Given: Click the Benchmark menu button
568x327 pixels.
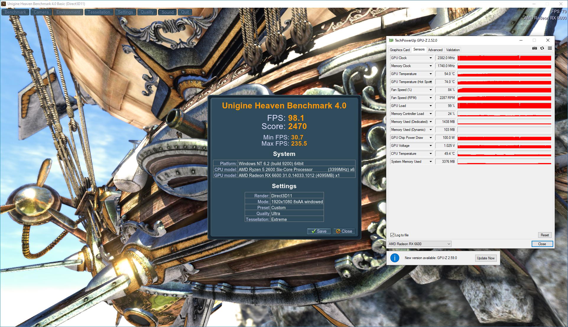Looking at the screenshot, I should coord(15,12).
